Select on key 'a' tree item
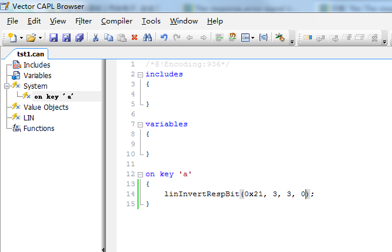The height and width of the screenshot is (252, 392). pos(54,96)
